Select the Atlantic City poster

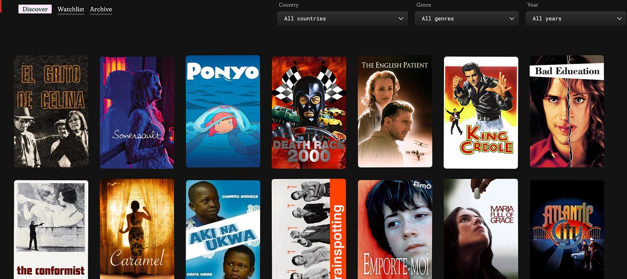click(567, 230)
